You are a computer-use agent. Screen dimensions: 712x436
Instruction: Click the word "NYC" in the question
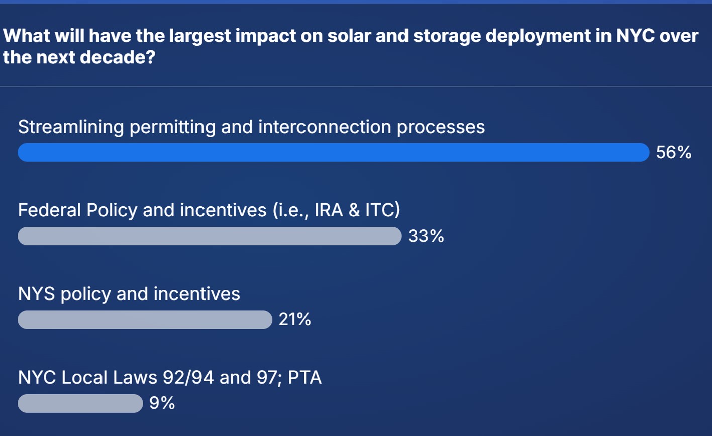(x=635, y=36)
